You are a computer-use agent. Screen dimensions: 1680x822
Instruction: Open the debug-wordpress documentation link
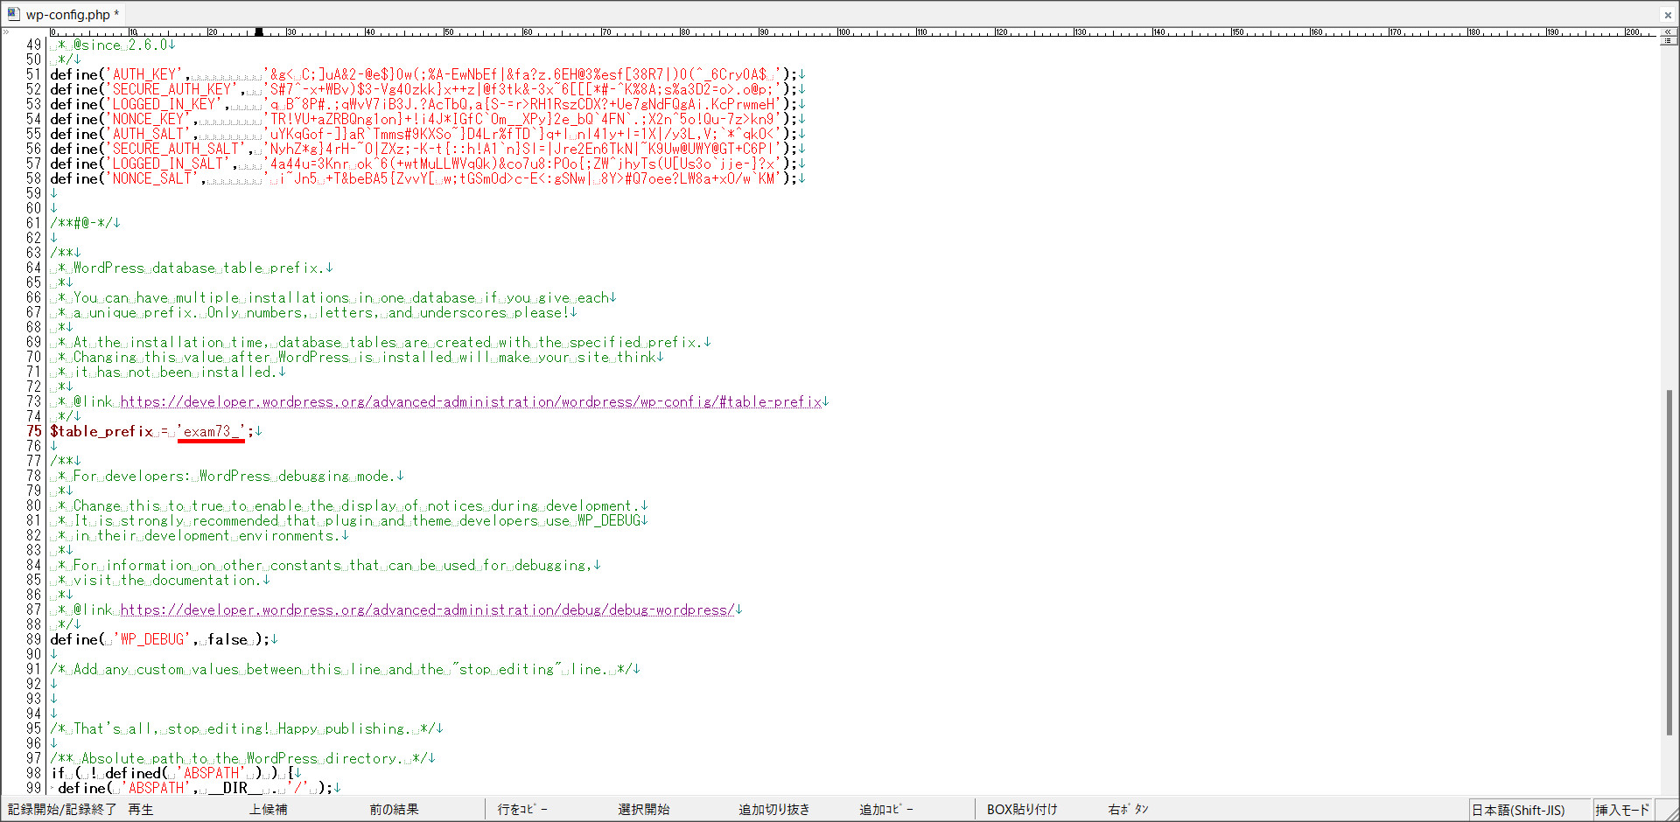click(x=427, y=610)
